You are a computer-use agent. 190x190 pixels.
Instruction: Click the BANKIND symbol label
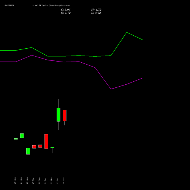[9, 5]
